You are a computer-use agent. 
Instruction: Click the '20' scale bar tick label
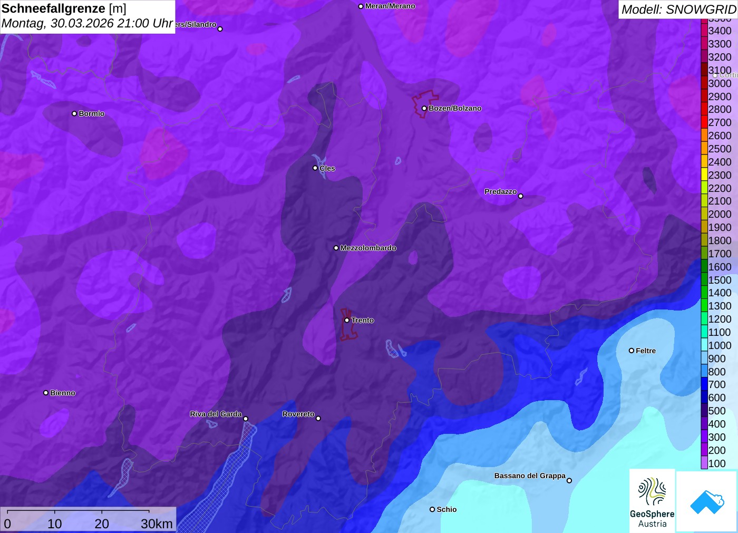[x=102, y=524]
